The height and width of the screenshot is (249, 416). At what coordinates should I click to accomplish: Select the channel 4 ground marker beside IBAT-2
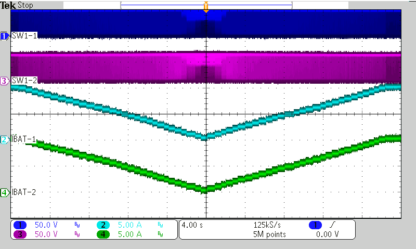tap(5, 192)
